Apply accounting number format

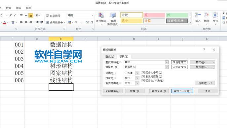pyautogui.click(x=70, y=22)
